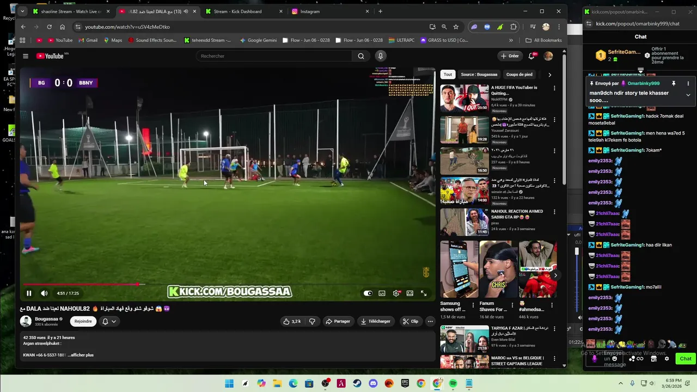
Task: Click the green Chat send button
Action: (x=686, y=358)
